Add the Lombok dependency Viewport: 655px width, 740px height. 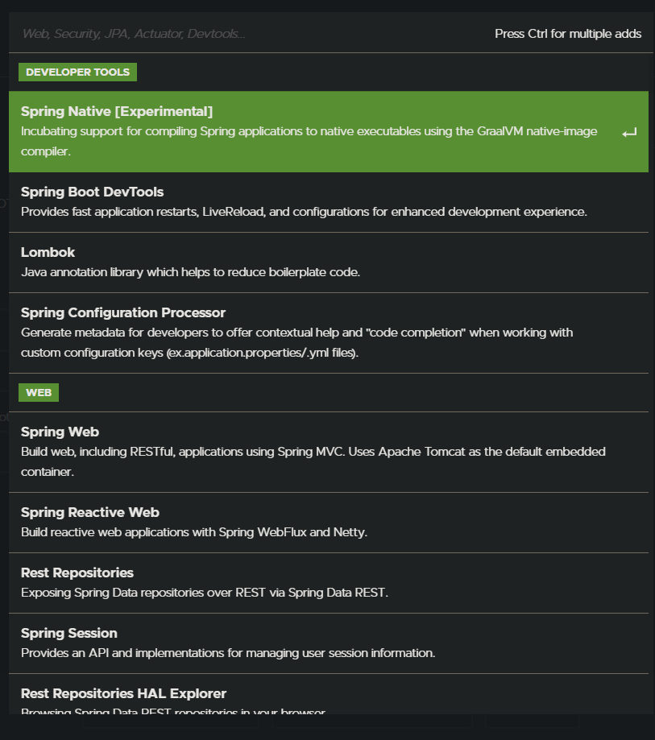click(48, 252)
